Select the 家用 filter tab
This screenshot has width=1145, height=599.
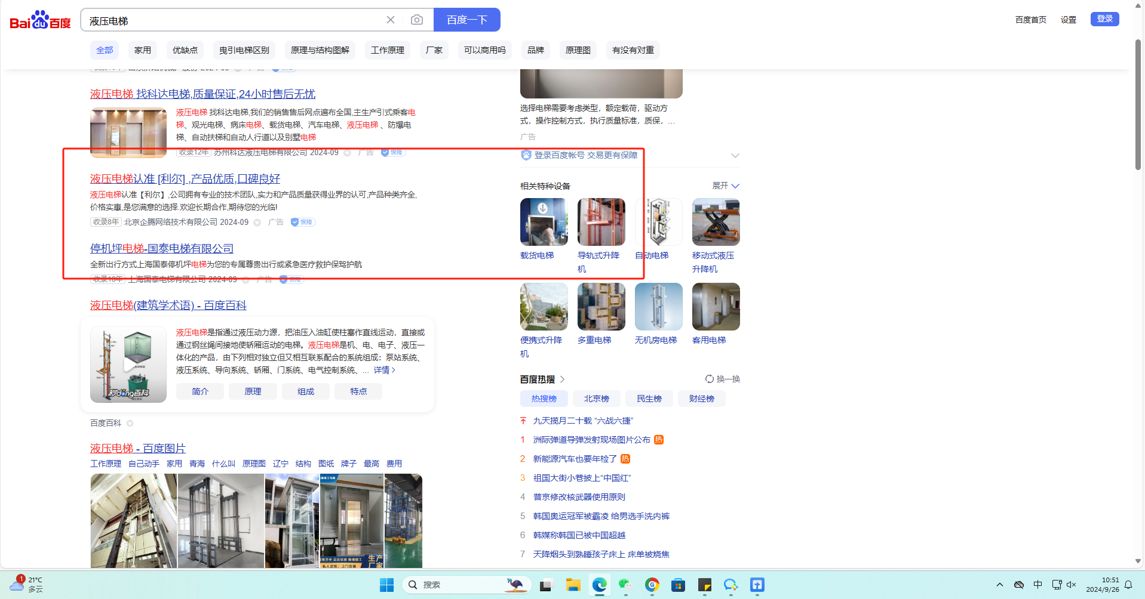(143, 50)
